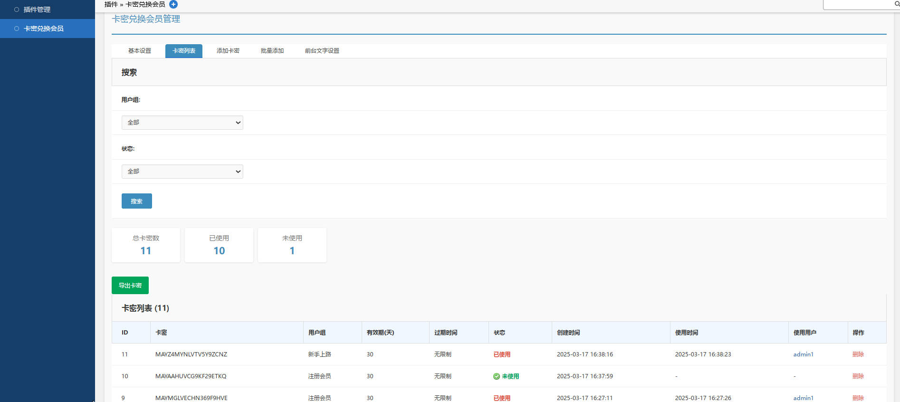Screen dimensions: 900x402
Task: Delete card key row ID 9
Action: (858, 398)
